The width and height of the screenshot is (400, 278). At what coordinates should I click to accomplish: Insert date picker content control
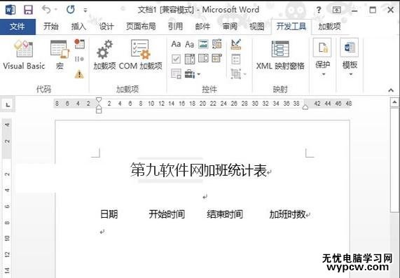(217, 59)
